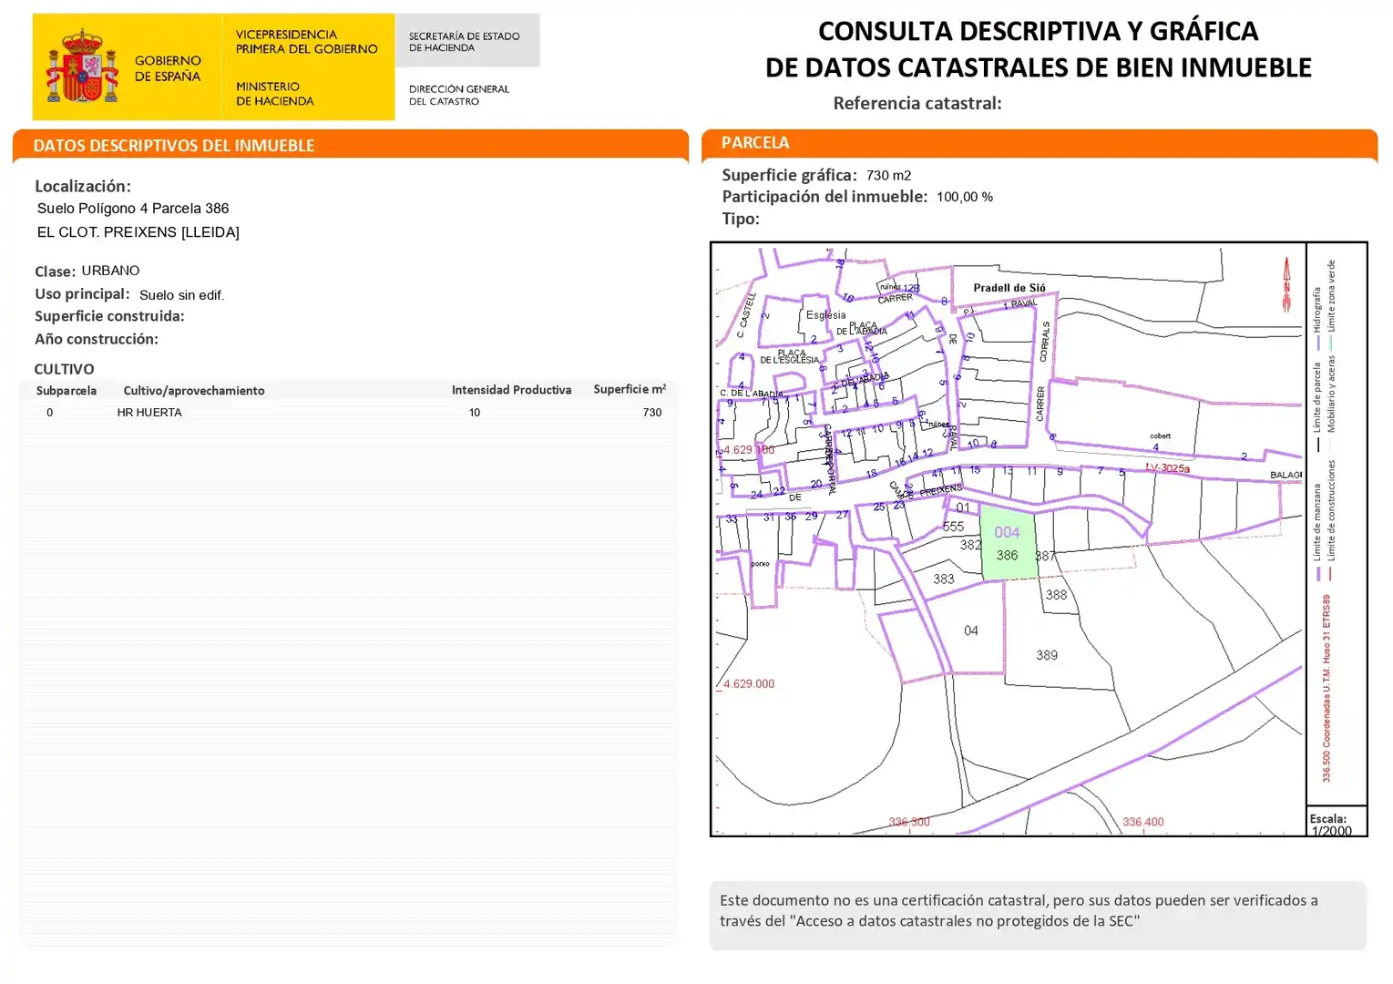The image size is (1393, 984).
Task: Click the '100,00 %' participation value
Action: click(x=965, y=197)
